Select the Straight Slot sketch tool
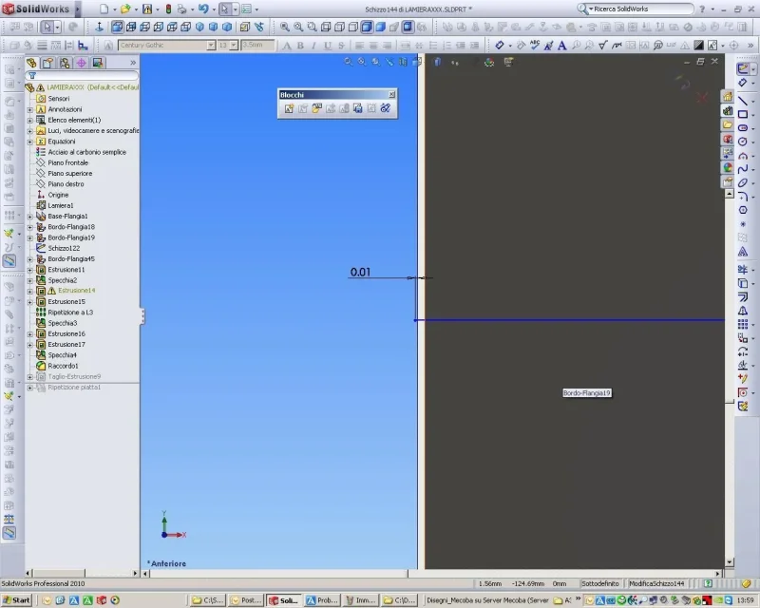760x608 pixels. pos(743,128)
